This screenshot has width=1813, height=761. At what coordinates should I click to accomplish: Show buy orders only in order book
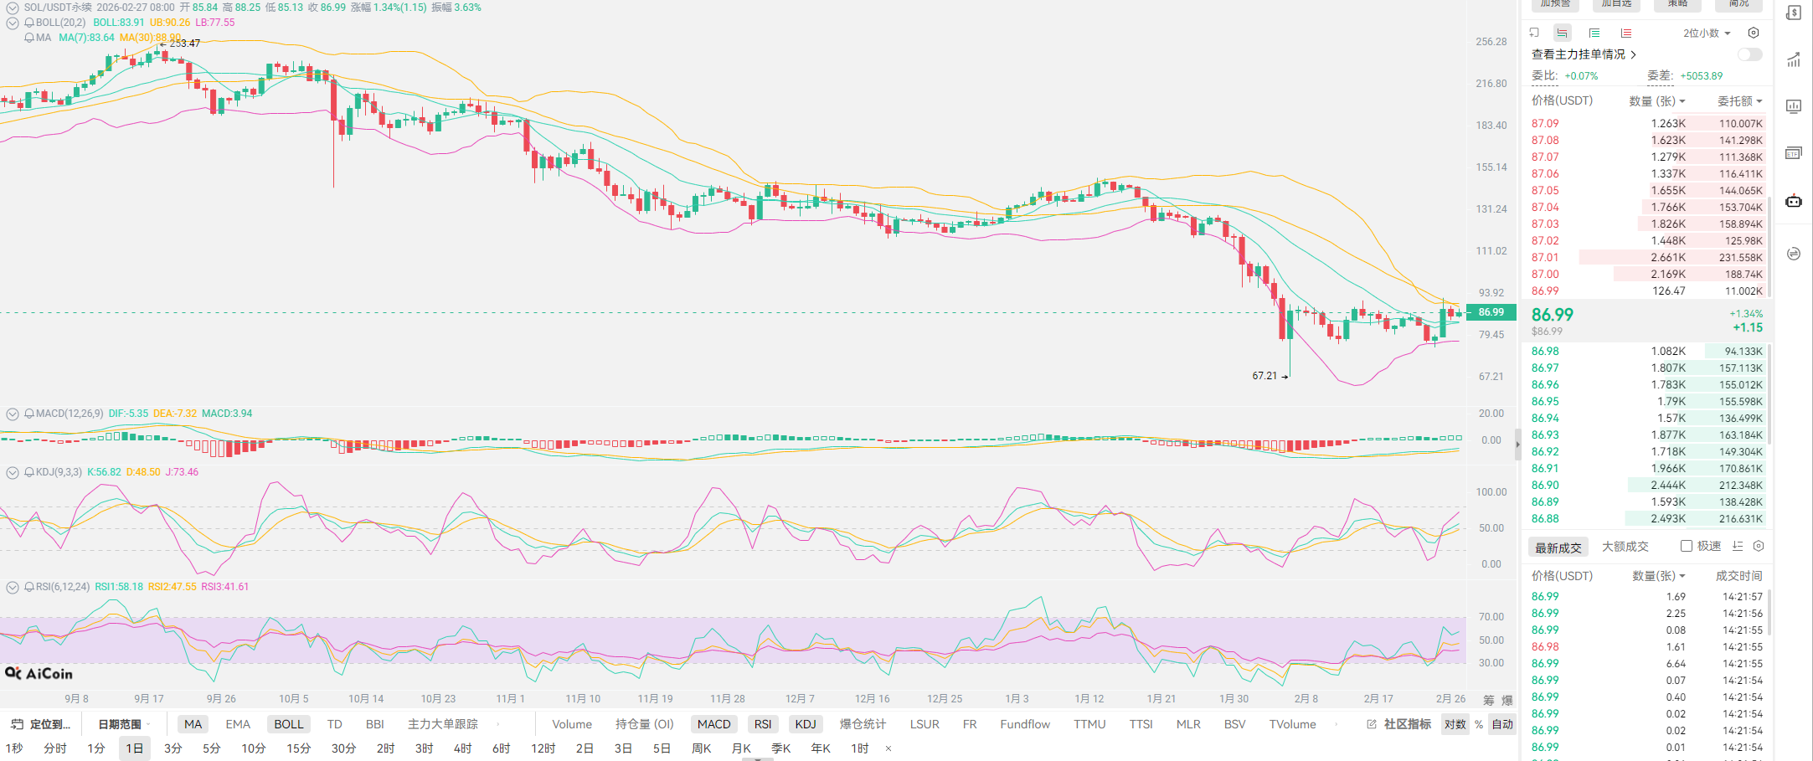(1594, 33)
